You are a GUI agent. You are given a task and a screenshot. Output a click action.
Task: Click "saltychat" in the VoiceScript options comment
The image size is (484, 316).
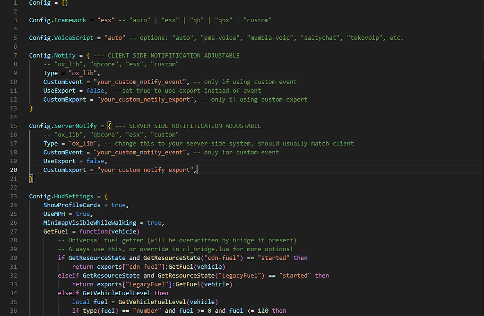(321, 38)
